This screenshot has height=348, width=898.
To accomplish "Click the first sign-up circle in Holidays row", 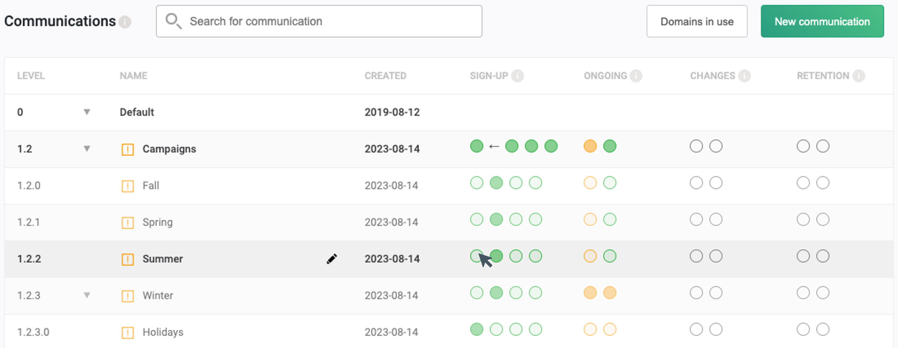I will pyautogui.click(x=477, y=329).
